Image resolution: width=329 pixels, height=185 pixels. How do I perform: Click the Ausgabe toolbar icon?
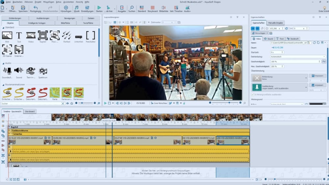pyautogui.click(x=122, y=9)
